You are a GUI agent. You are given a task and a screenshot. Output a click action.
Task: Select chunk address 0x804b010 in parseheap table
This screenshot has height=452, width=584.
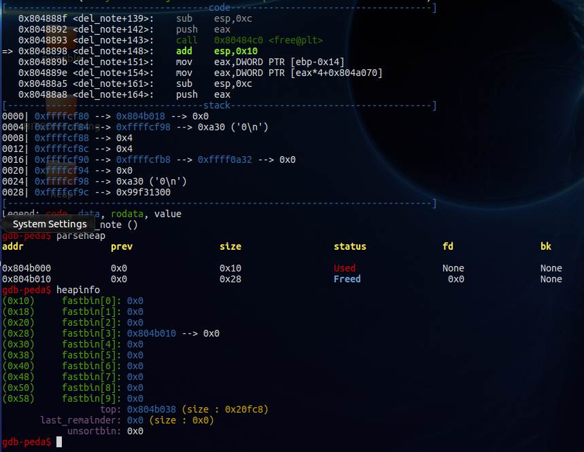tap(27, 279)
